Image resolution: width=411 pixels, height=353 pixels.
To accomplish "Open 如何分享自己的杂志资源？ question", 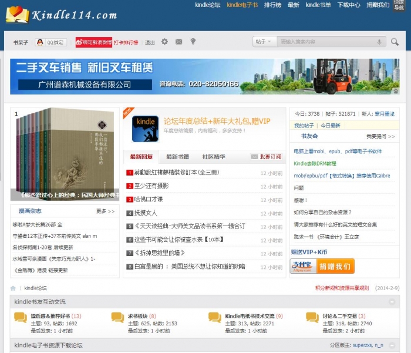I will coord(322,213).
